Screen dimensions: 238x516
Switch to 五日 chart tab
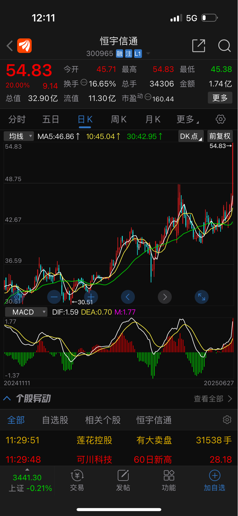coord(51,119)
